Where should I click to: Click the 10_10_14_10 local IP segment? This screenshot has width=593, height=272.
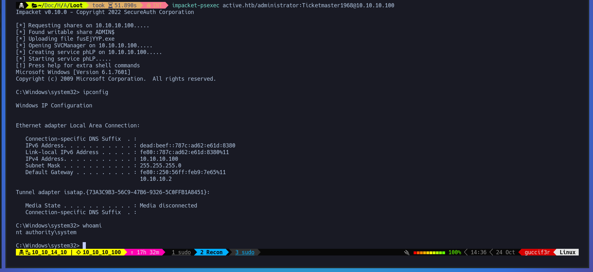point(49,252)
